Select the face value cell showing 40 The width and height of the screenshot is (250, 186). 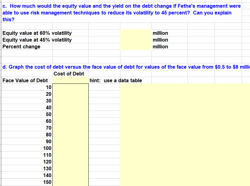[x=27, y=107]
